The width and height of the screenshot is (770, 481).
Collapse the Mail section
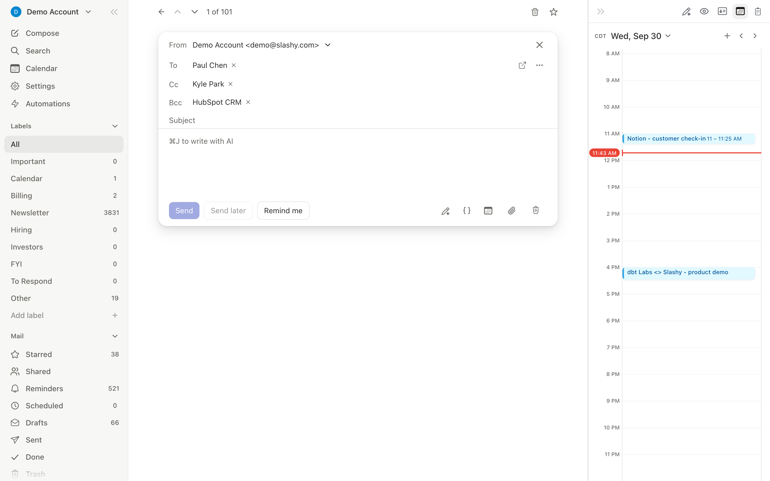[x=115, y=336]
